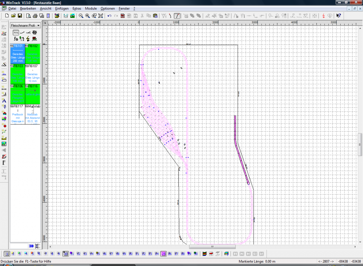The width and height of the screenshot is (363, 266).
Task: Click the input field beside the 3D button
Action: [19, 246]
